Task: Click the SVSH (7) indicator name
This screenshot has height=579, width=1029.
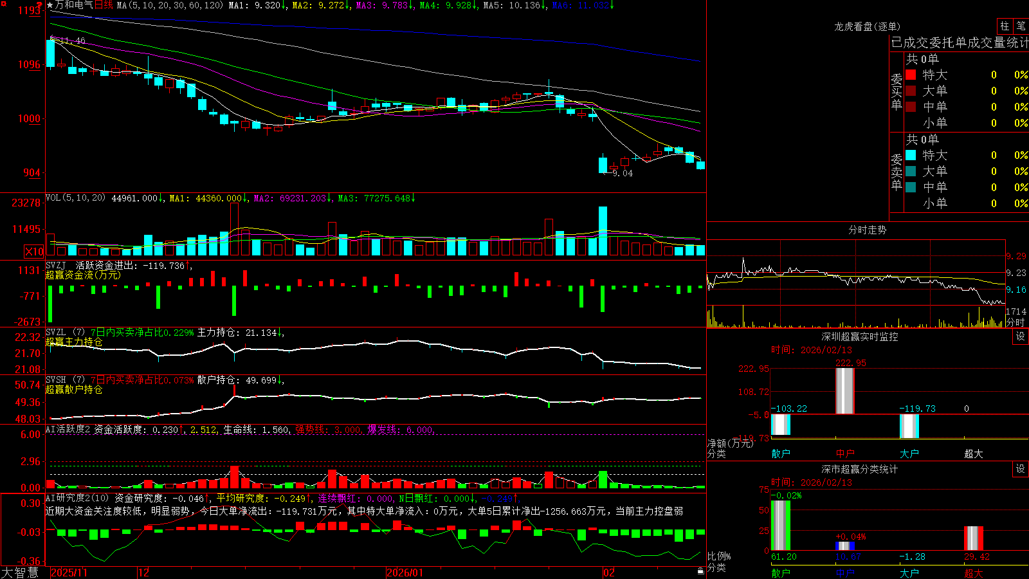Action: point(65,380)
